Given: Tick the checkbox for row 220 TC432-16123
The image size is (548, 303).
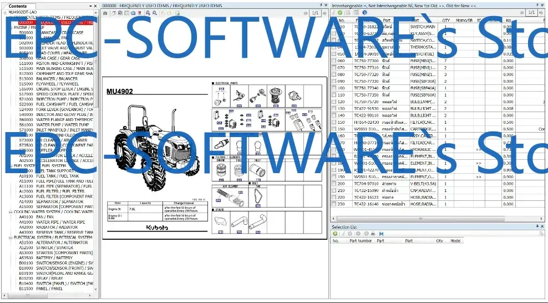Looking at the screenshot, I should 334,197.
